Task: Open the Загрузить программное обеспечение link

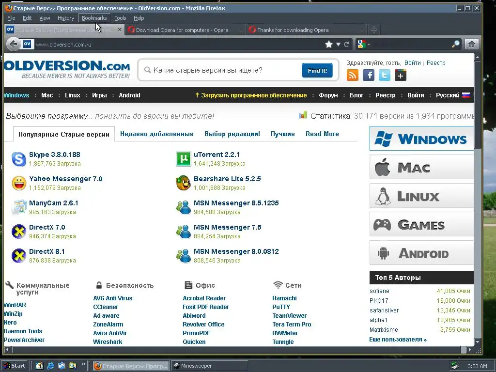Action: [251, 95]
